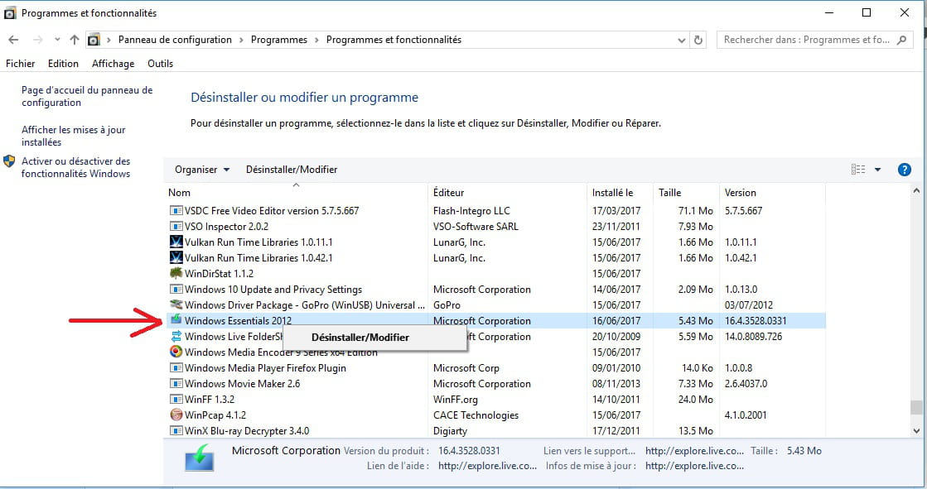Sort the list by Nom column
The image size is (927, 489).
point(297,193)
